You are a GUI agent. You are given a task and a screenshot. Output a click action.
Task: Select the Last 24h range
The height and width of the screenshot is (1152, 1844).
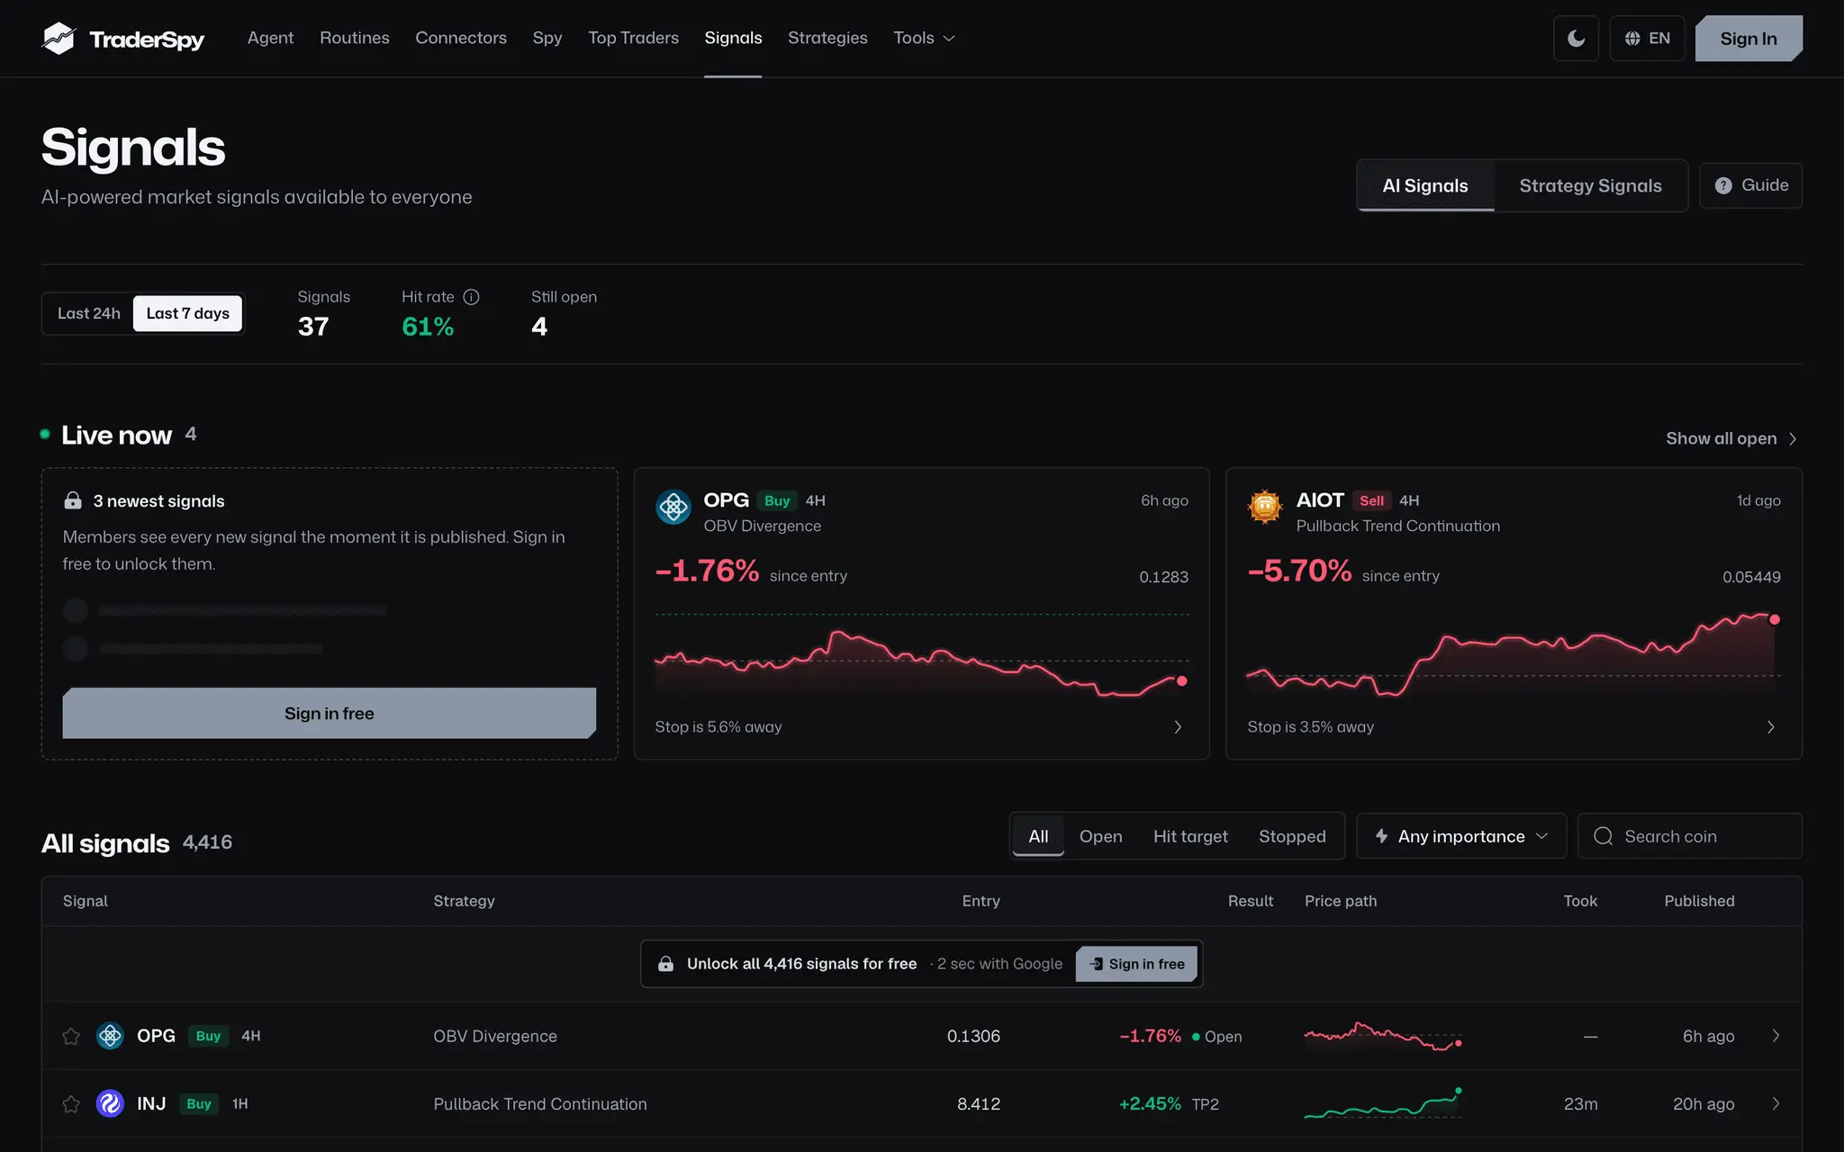coord(88,313)
